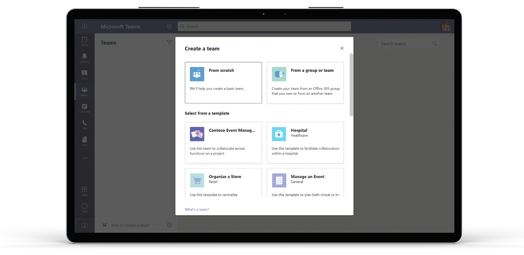Screen dimensions: 524x255
Task: Click the search teams magnifier icon
Action: [x=435, y=44]
